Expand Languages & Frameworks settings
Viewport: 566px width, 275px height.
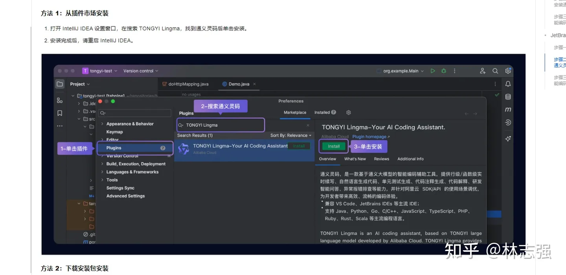102,172
